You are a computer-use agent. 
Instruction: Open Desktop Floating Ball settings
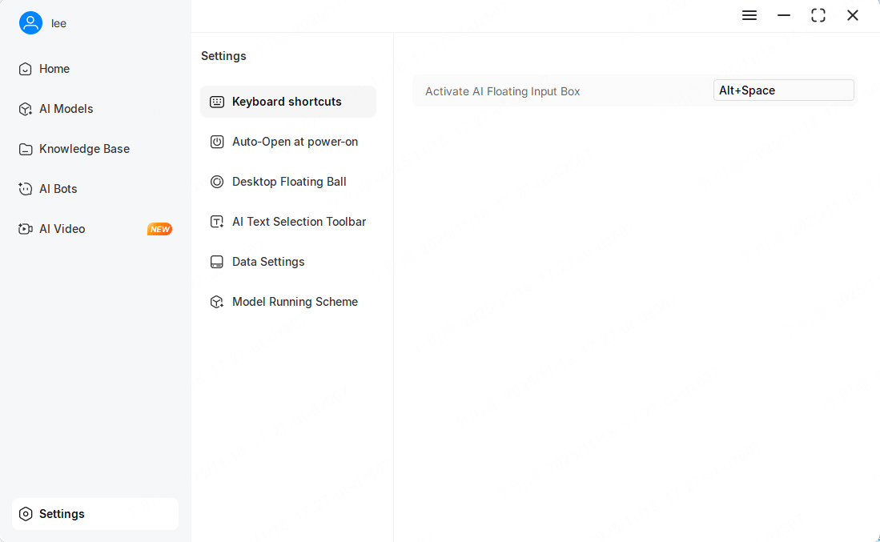(x=288, y=182)
